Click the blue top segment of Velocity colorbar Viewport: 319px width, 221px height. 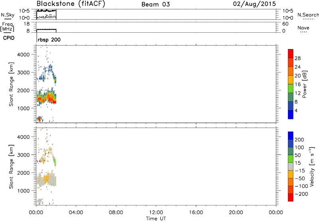(291, 136)
